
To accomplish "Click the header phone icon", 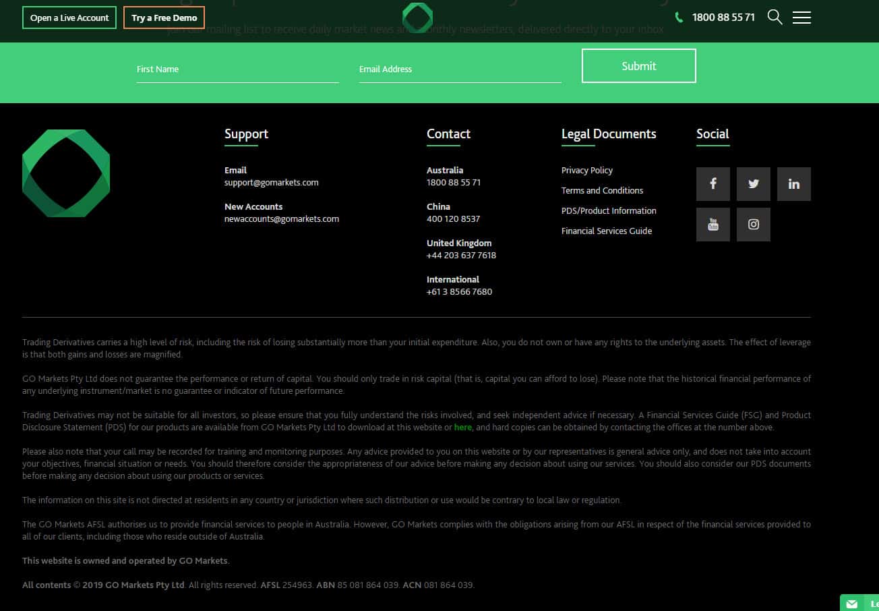I will point(679,18).
